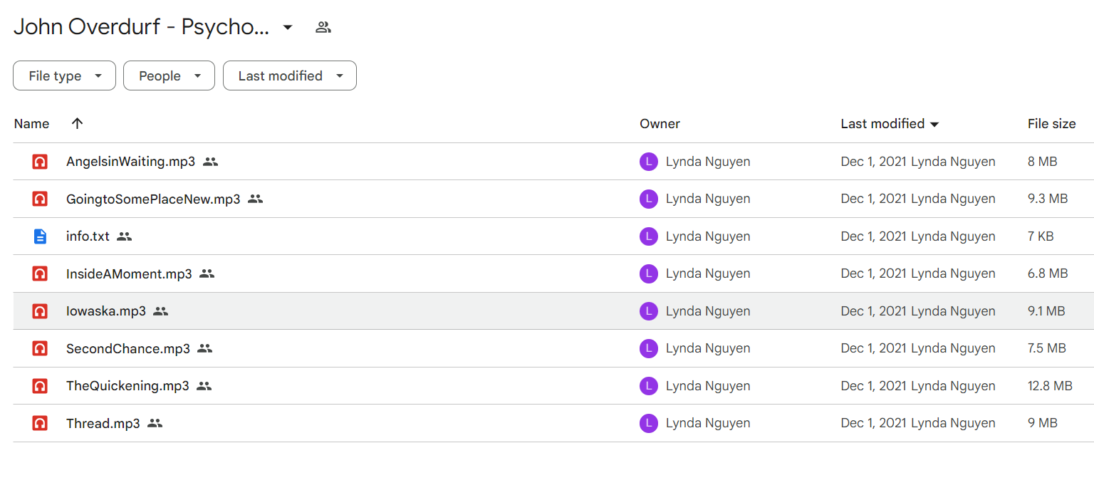Click the audio icon for Iowaska.mp3

[x=40, y=311]
